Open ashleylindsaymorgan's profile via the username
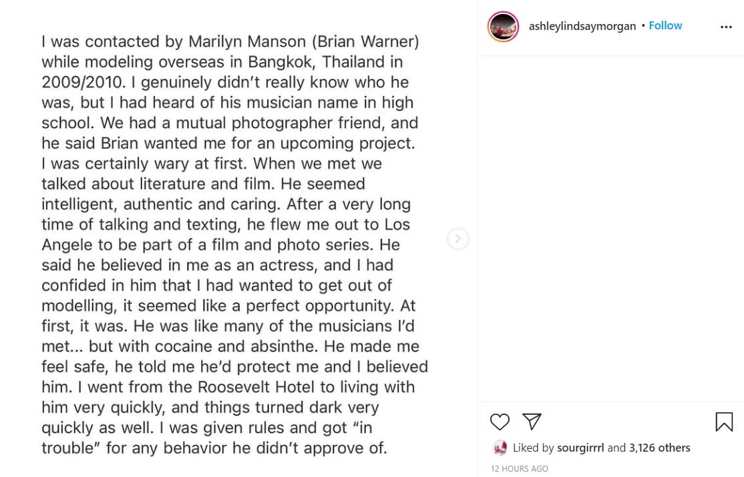The width and height of the screenshot is (744, 477). [x=582, y=25]
